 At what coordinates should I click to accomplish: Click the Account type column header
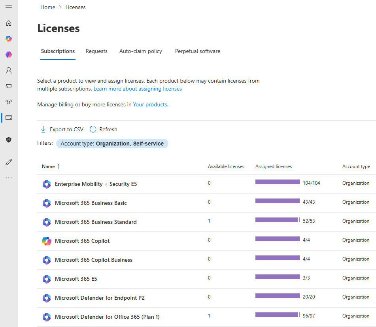tap(356, 166)
